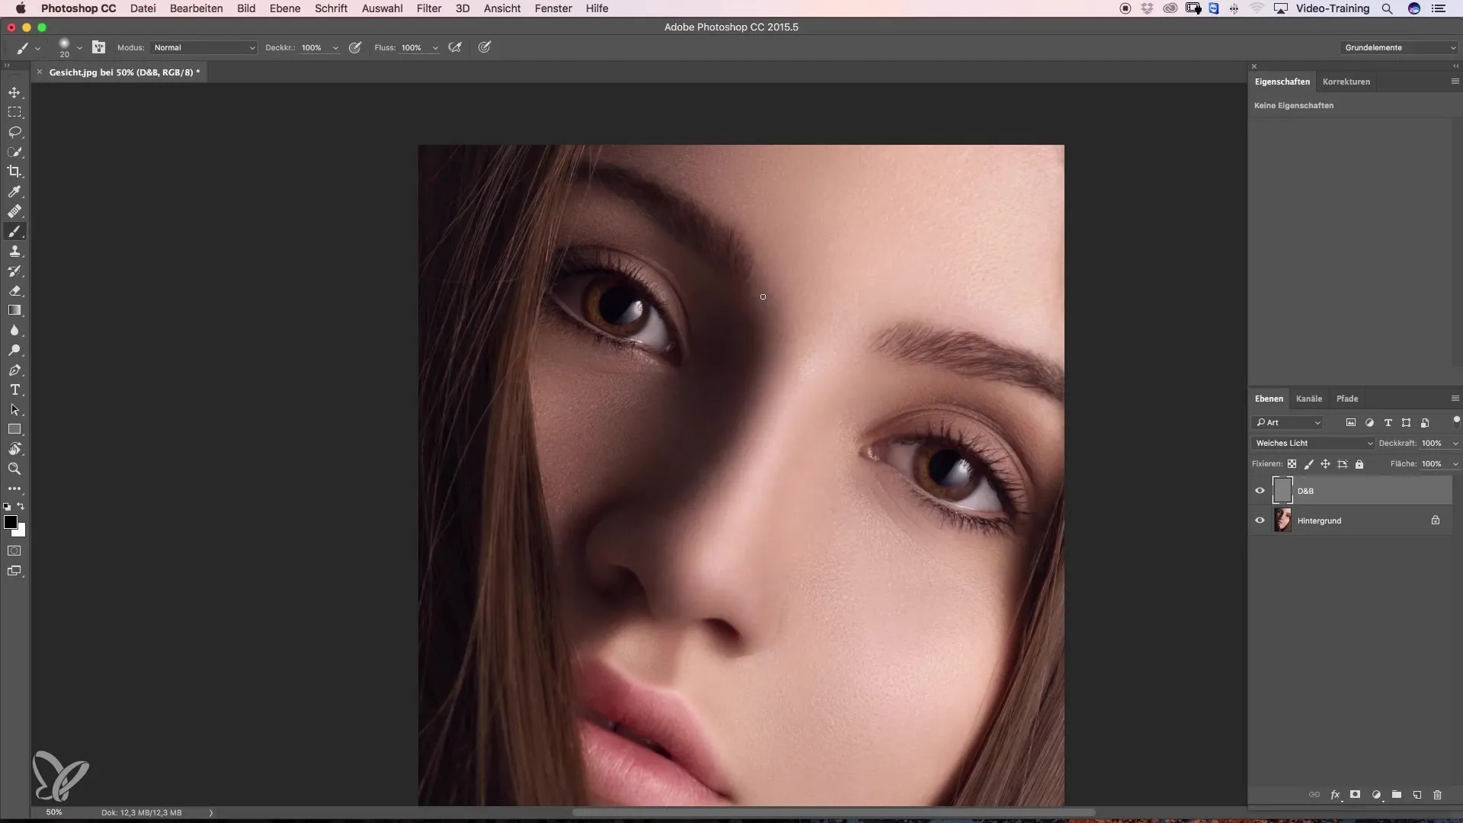Select the Quick Selection tool
The width and height of the screenshot is (1463, 823).
pos(14,152)
